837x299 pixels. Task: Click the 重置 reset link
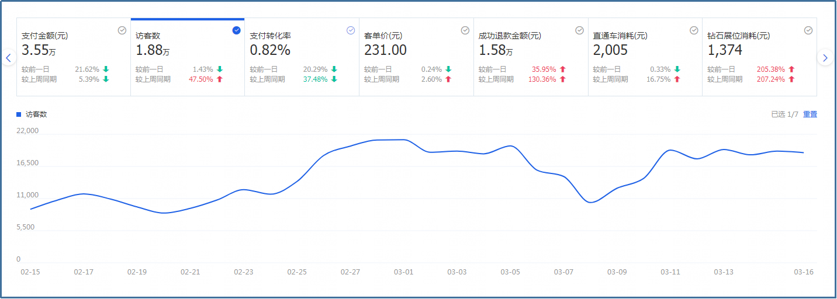pos(810,114)
